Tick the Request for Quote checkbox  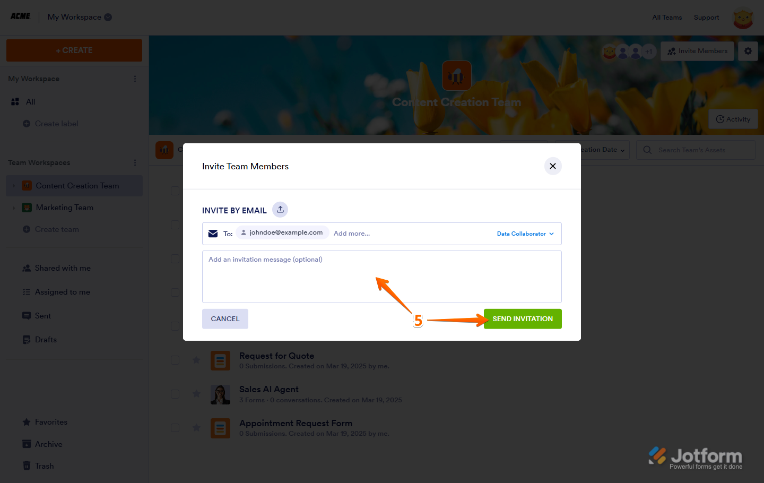point(175,360)
